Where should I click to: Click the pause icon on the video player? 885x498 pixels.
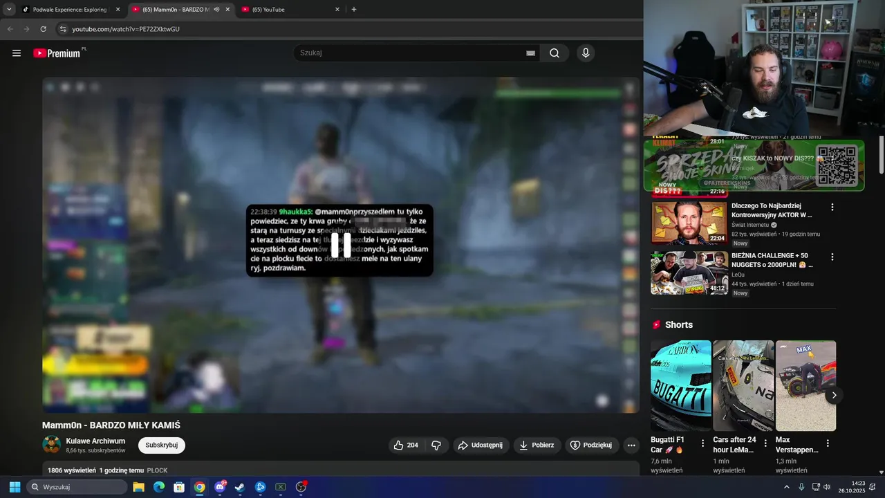click(x=341, y=245)
